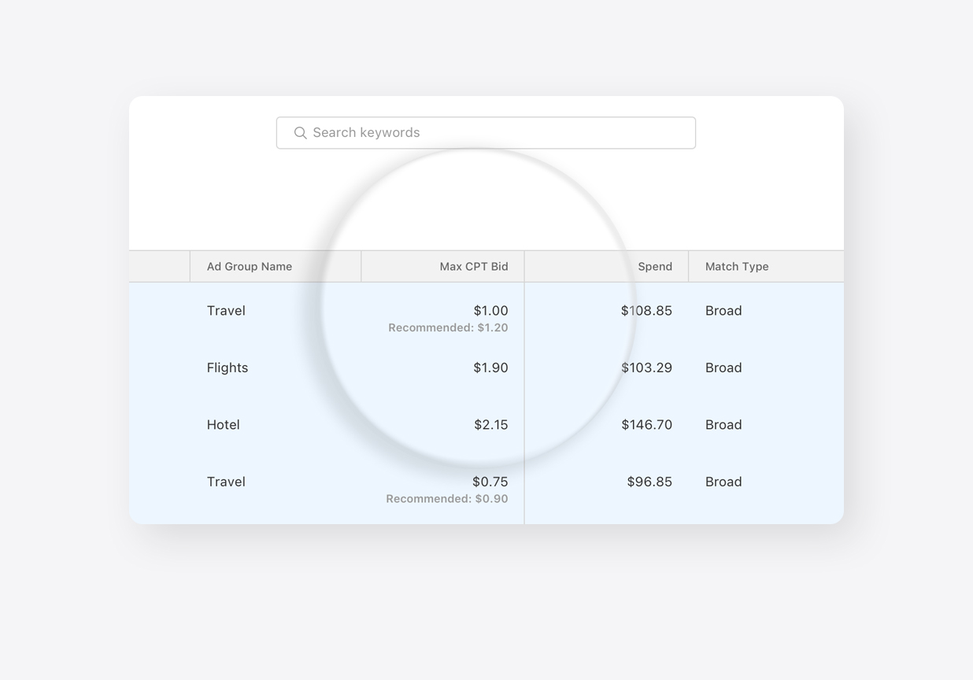This screenshot has width=973, height=680.
Task: Click the $108.85 spend value
Action: pyautogui.click(x=646, y=310)
